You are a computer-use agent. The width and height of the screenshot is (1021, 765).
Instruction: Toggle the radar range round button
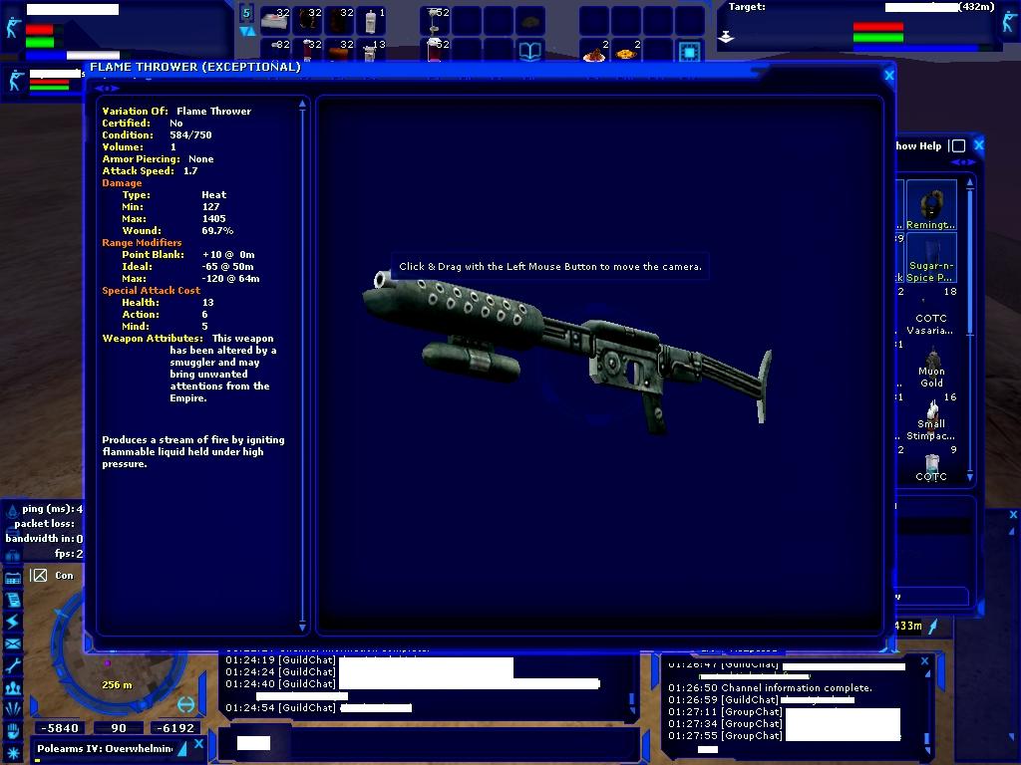[x=185, y=704]
